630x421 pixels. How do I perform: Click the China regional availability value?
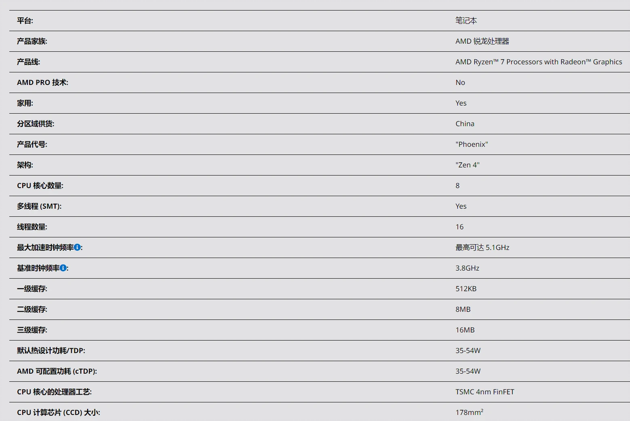(465, 124)
